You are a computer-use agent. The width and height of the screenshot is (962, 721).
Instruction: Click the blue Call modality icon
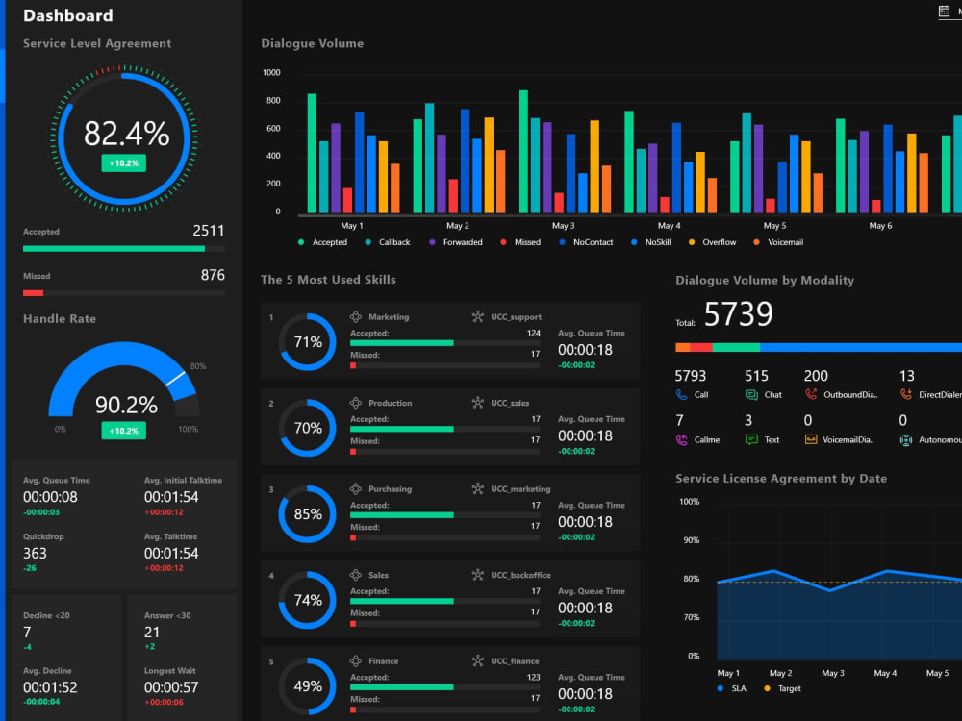(680, 394)
